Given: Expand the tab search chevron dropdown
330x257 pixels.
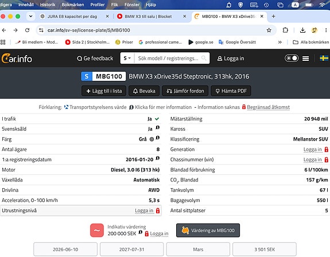Looking at the screenshot, I should (x=31, y=16).
